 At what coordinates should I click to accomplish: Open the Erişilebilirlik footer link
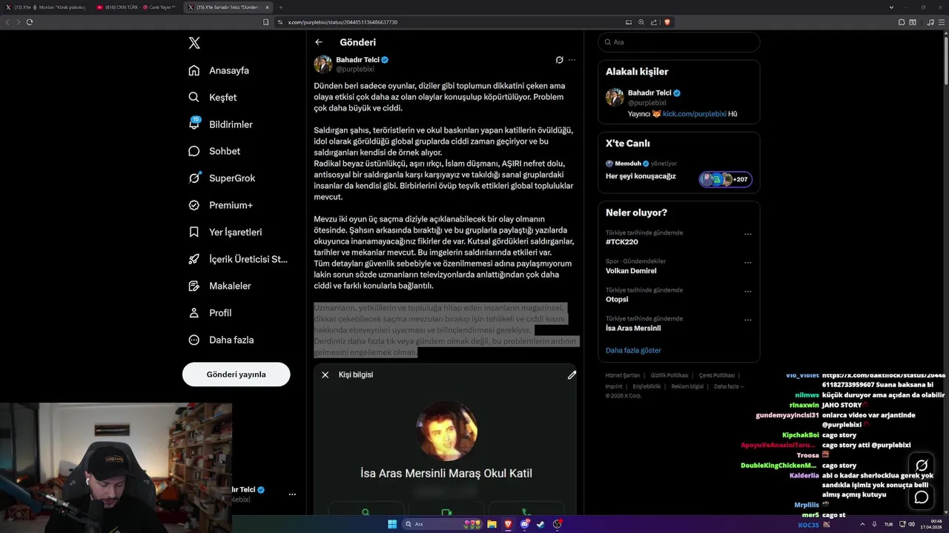point(647,386)
